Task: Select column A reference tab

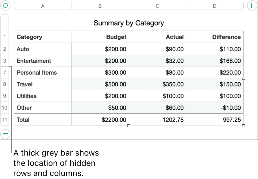Action: pos(43,6)
